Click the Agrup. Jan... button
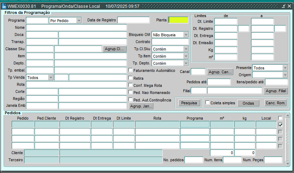The image size is (294, 173). (x=141, y=106)
